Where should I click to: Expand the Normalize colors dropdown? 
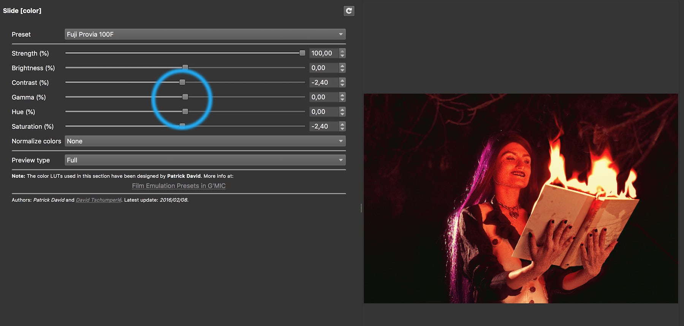(205, 141)
